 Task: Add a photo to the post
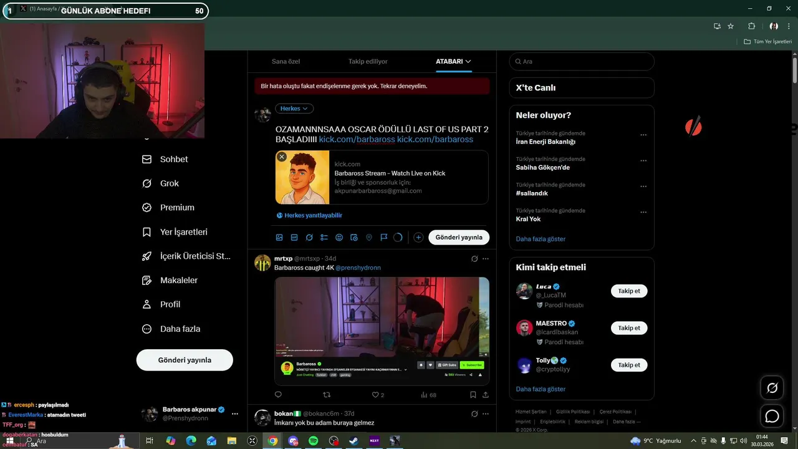coord(279,238)
